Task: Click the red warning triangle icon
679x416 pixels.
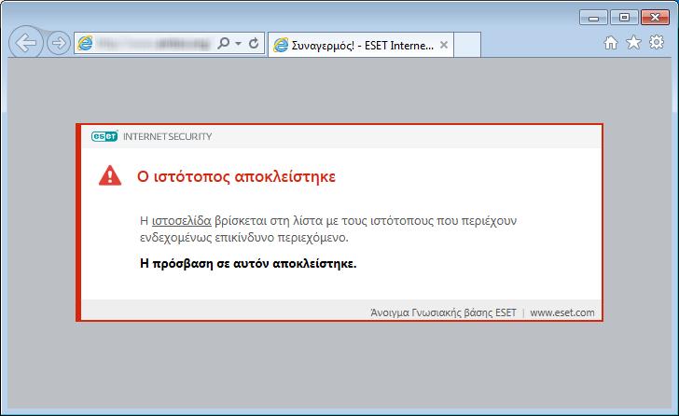Action: pos(110,175)
